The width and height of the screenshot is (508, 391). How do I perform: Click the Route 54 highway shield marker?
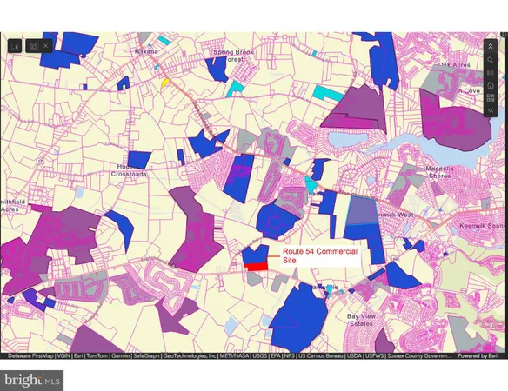tap(394, 259)
